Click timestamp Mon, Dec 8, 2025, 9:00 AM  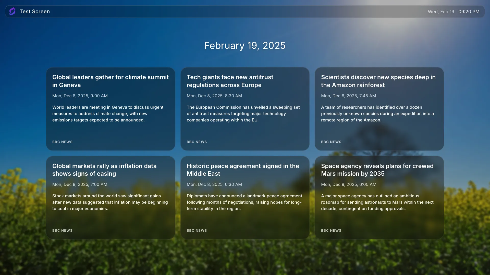[x=80, y=96]
